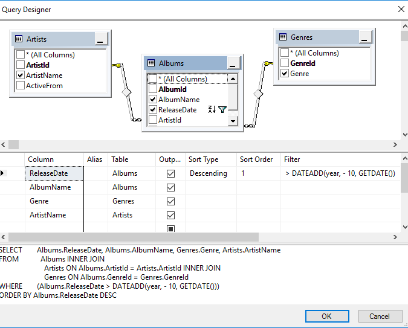This screenshot has height=328, width=408.
Task: Click the Artists table icon
Action: coord(19,39)
